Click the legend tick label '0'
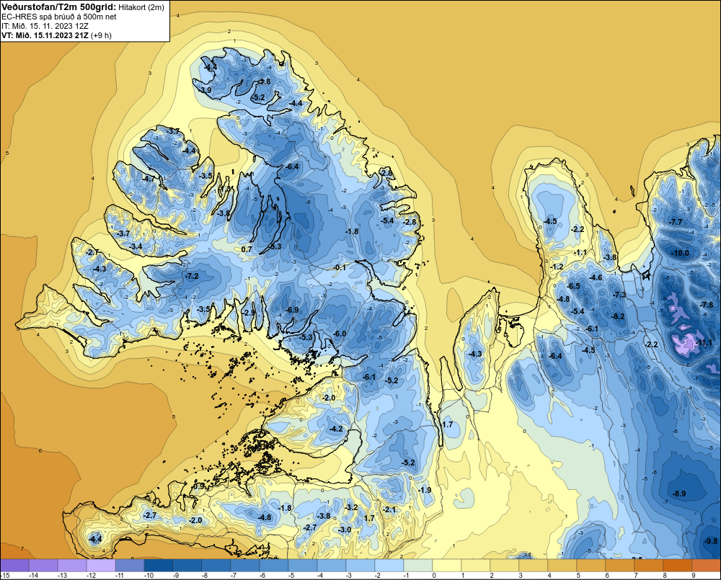Screen dimensions: 721x580 [433, 576]
